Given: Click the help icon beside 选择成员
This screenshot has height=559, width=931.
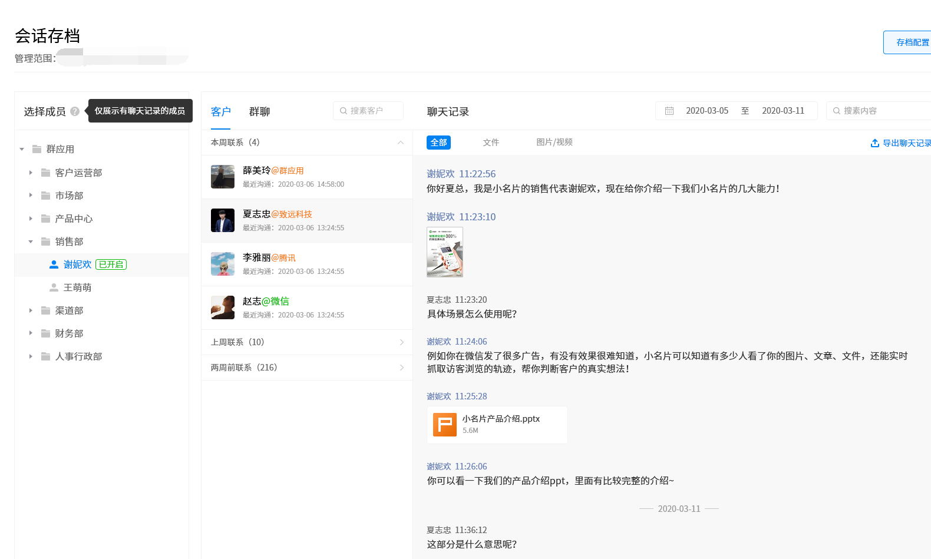Looking at the screenshot, I should [75, 111].
